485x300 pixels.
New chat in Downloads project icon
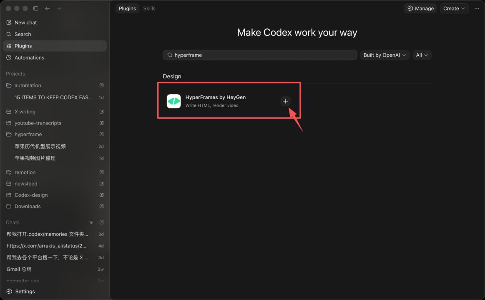[101, 206]
